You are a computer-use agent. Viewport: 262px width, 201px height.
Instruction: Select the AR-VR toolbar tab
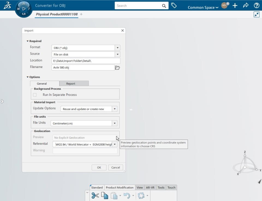tap(150, 187)
